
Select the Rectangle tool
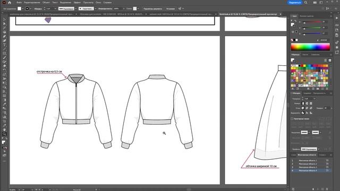(x=4, y=53)
